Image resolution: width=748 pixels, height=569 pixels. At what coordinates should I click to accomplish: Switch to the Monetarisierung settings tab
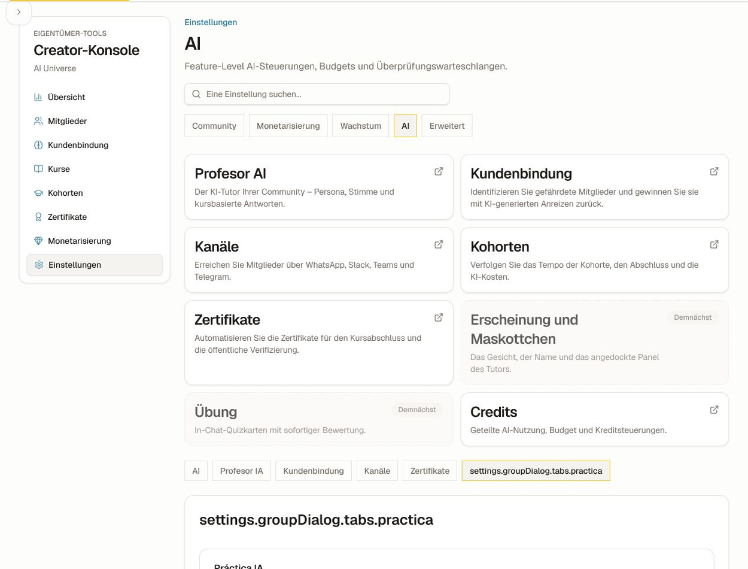[x=288, y=126]
